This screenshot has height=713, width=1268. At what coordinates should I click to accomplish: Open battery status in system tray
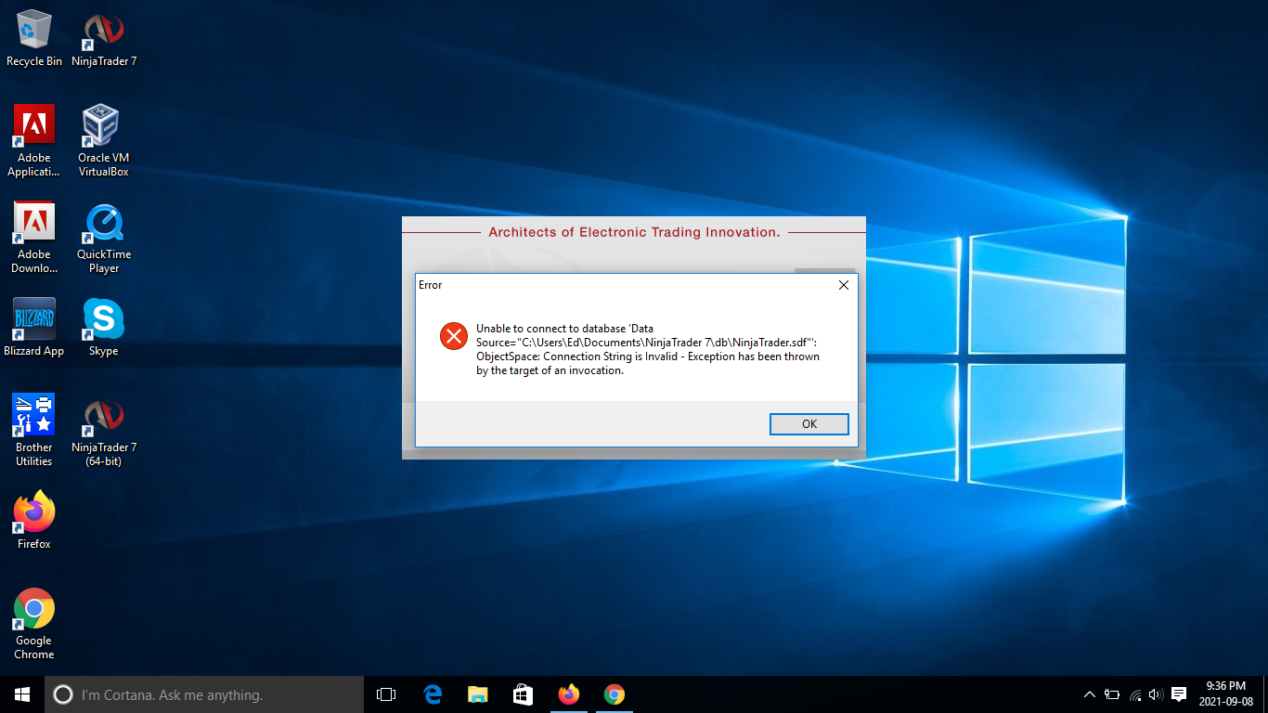pyautogui.click(x=1112, y=694)
